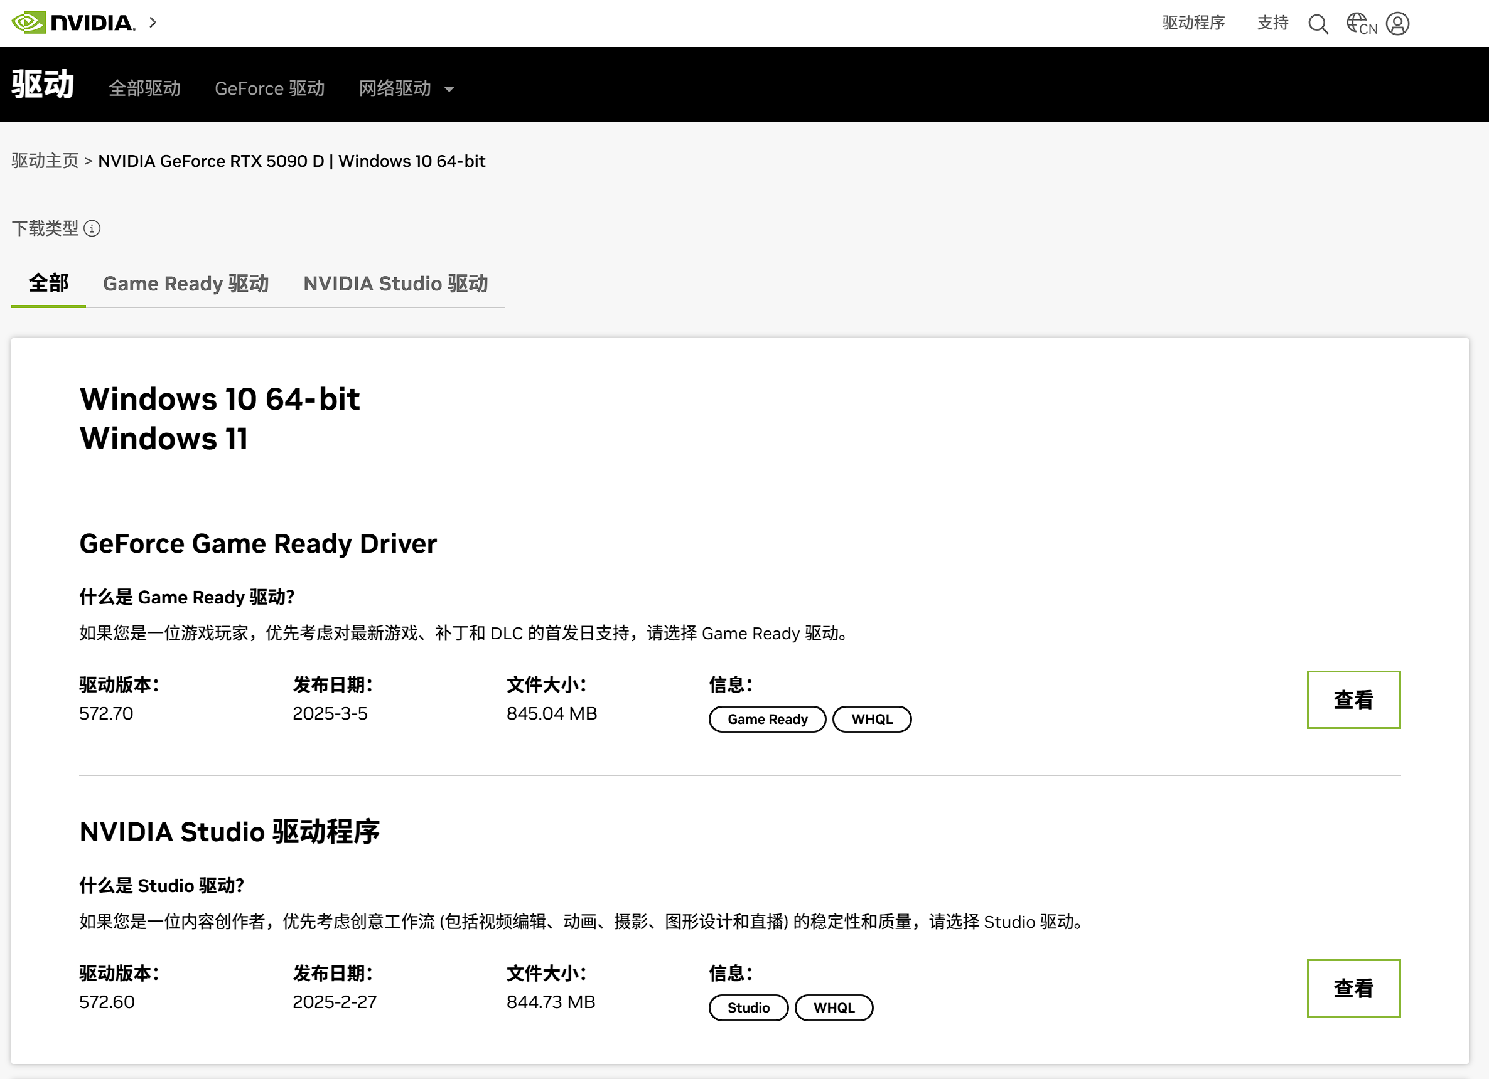Click 查看 for Studio driver 572.60
Screen dimensions: 1489x1079
(x=1353, y=988)
